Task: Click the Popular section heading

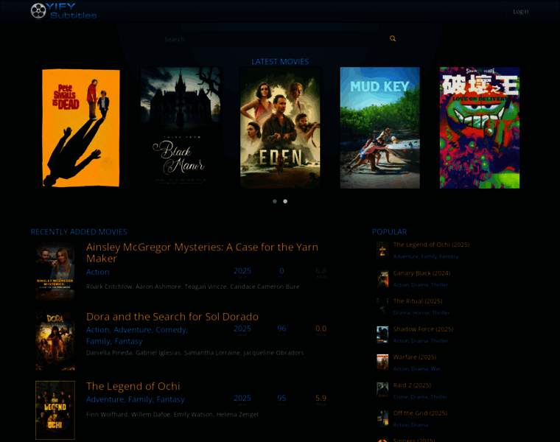Action: 389,232
